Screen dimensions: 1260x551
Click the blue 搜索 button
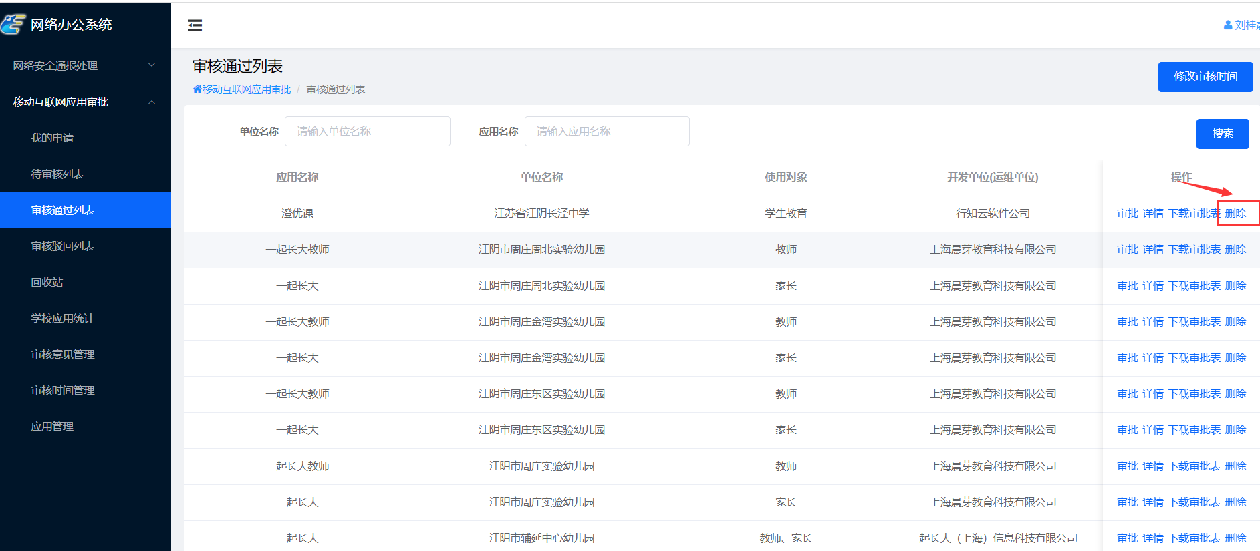click(x=1222, y=134)
